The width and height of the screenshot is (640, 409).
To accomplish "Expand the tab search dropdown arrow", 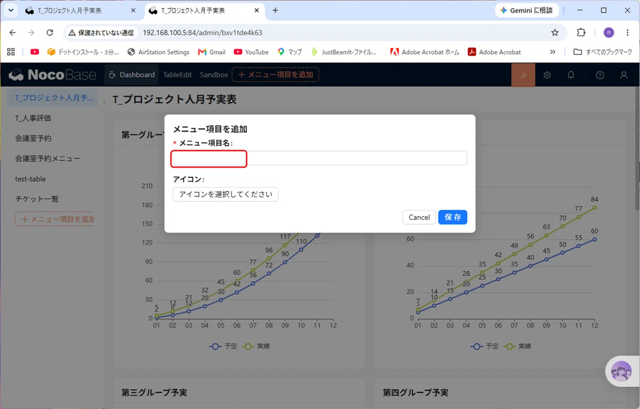I will 10,10.
